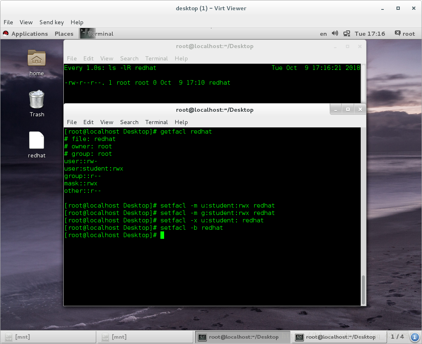Image resolution: width=422 pixels, height=344 pixels.
Task: Click the red hat Applications logo icon
Action: pos(6,34)
